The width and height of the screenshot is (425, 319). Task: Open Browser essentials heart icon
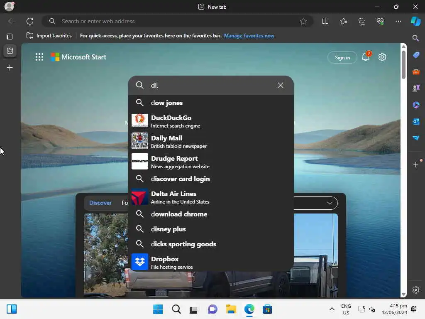coord(380,21)
